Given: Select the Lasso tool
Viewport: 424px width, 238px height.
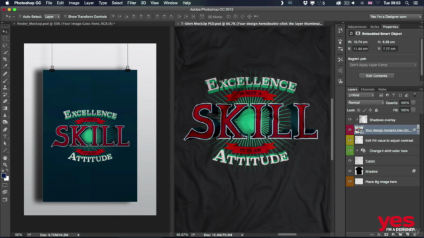Looking at the screenshot, I should (x=5, y=46).
